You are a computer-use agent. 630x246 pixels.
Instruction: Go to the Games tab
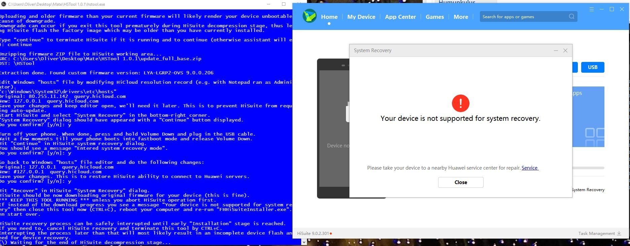click(434, 17)
